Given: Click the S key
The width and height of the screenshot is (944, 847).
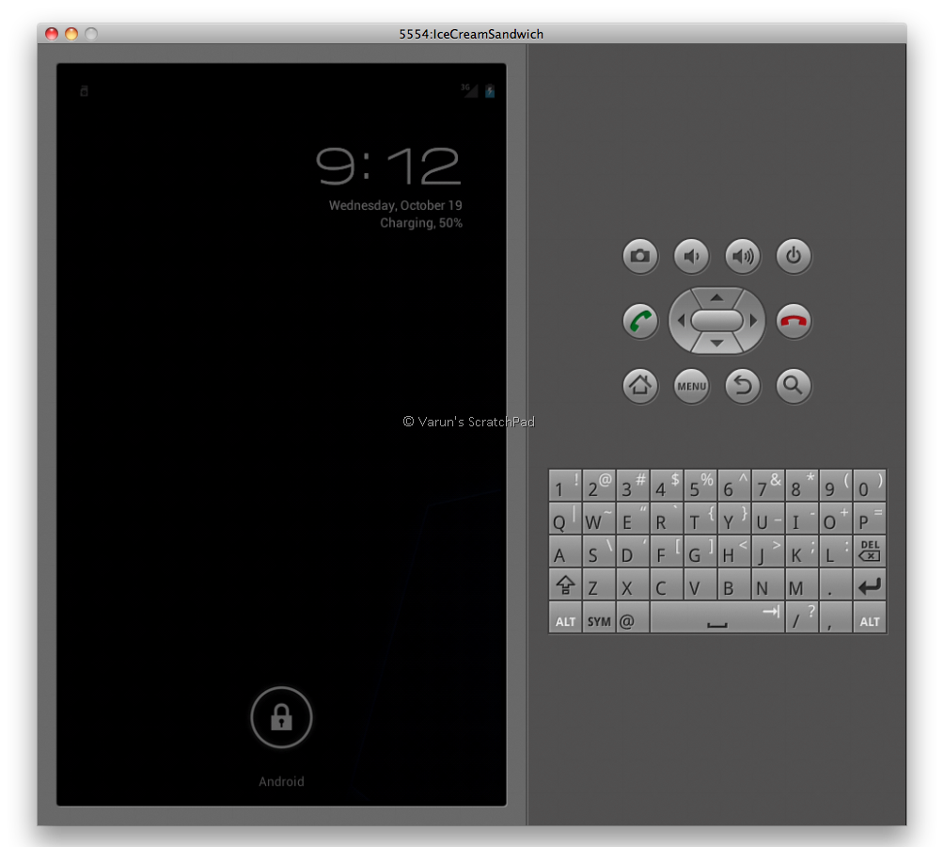Looking at the screenshot, I should click(x=599, y=551).
